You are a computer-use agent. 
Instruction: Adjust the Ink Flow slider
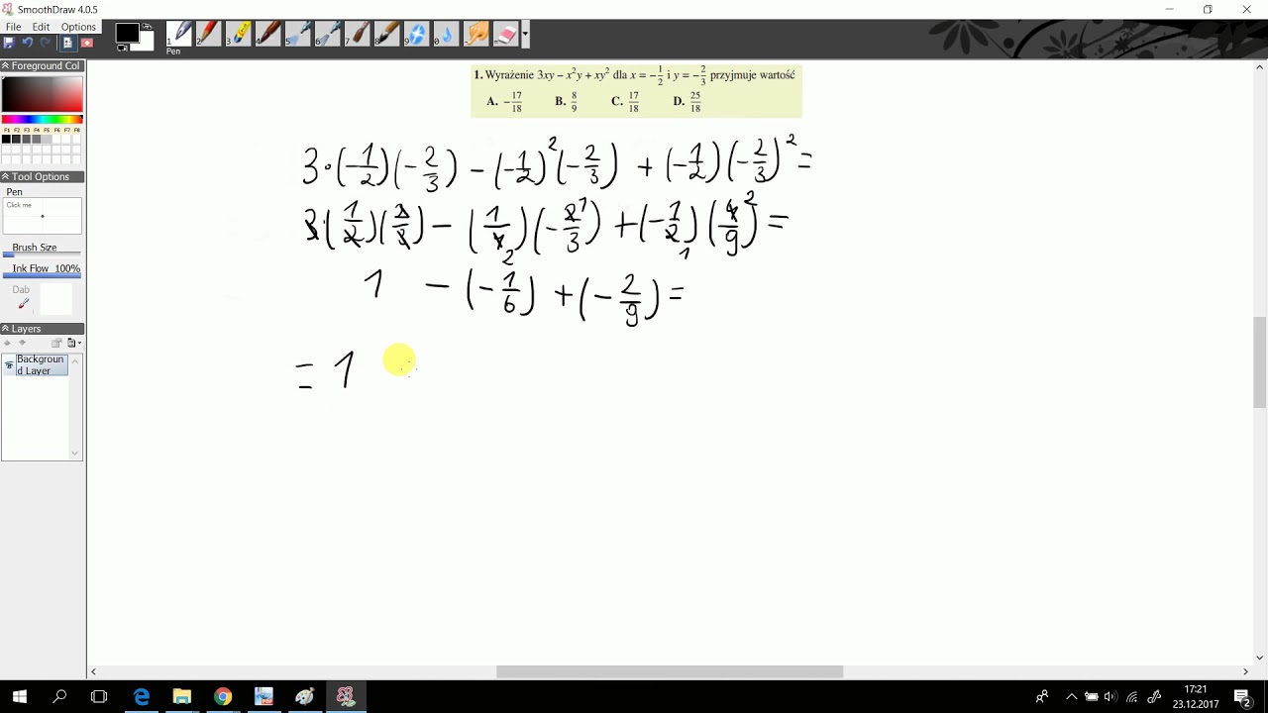[x=43, y=276]
